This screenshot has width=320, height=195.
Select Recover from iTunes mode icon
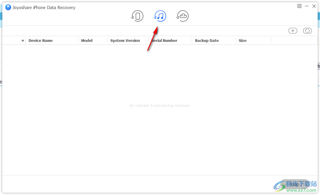pos(160,16)
